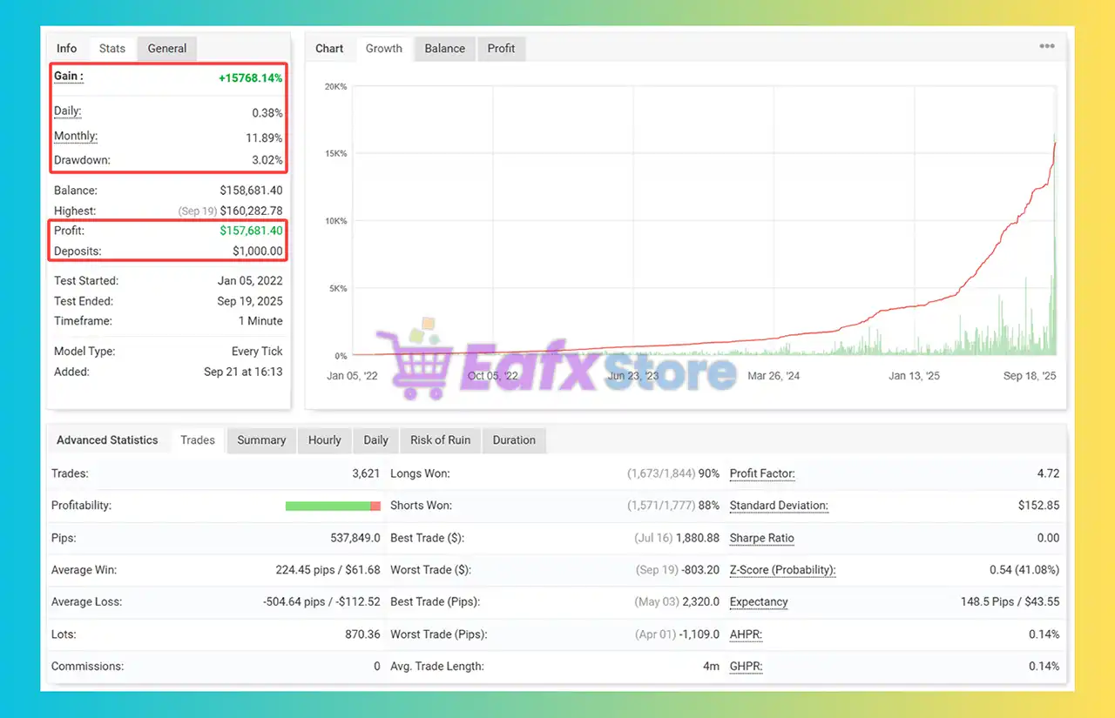Open the Profit chart tab
This screenshot has width=1115, height=718.
tap(501, 49)
